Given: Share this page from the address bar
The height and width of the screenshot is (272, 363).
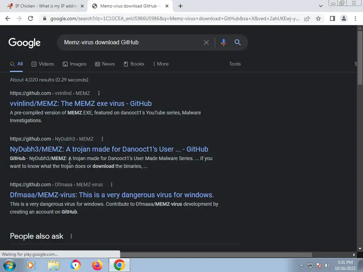Looking at the screenshot, I should 307,18.
